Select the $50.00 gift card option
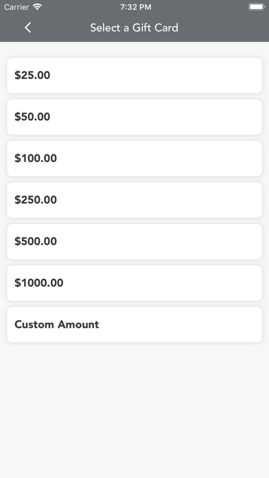The image size is (269, 478). click(134, 117)
